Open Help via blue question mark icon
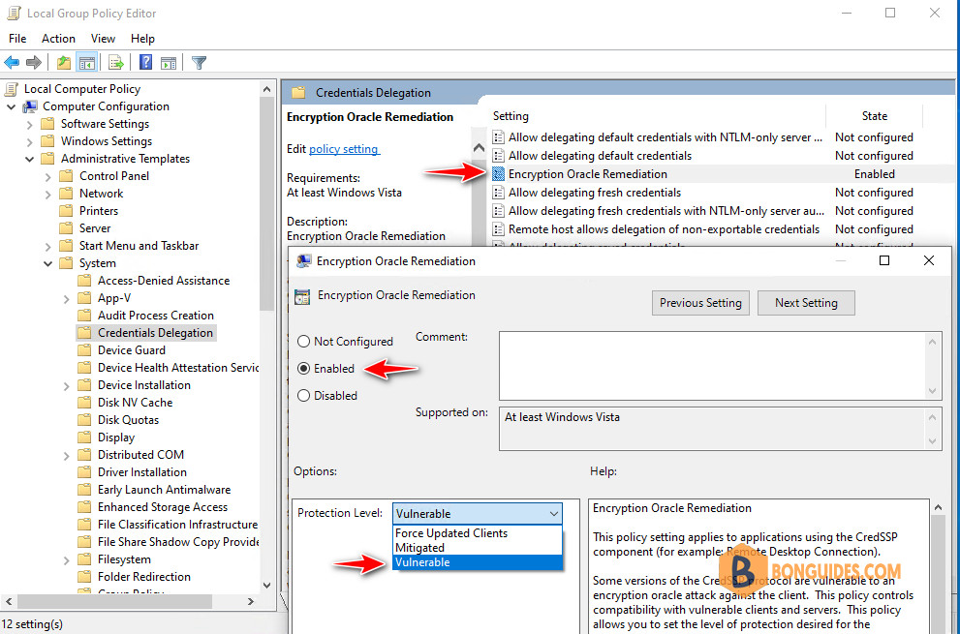This screenshot has width=960, height=634. click(145, 62)
